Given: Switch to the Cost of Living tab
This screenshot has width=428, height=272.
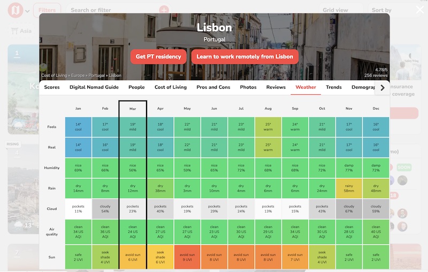Looking at the screenshot, I should coord(171,87).
